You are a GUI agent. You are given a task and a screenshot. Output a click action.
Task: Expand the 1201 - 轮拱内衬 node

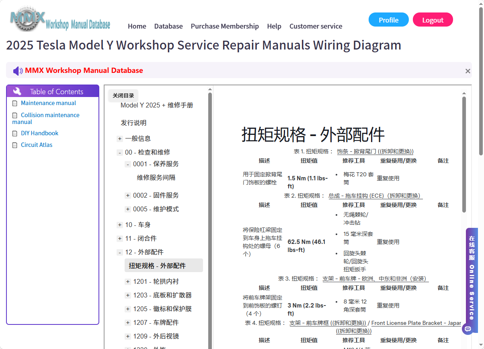(128, 282)
